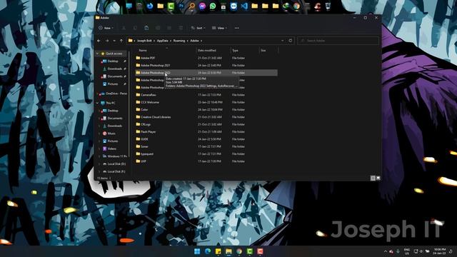Go up one folder level with Up arrow
Viewport: 457px width, 257px height.
[x=121, y=41]
